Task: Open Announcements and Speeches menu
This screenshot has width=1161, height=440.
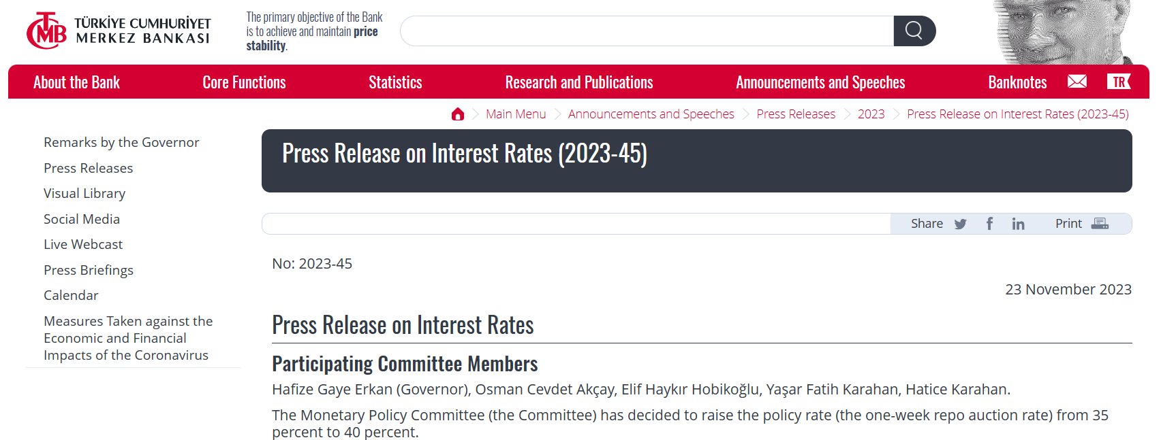Action: [820, 82]
